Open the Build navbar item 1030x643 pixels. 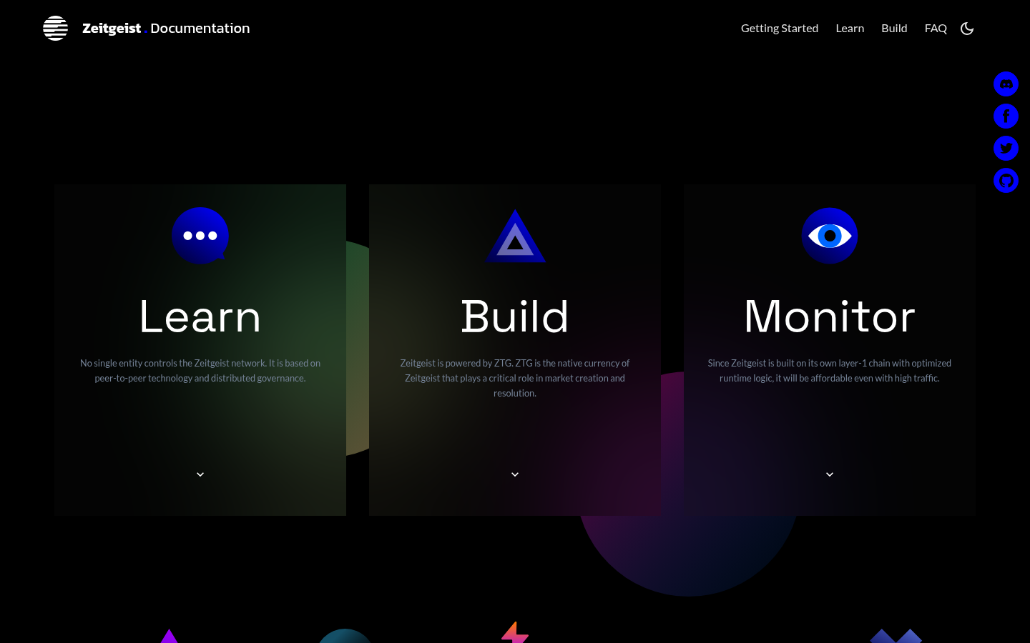click(894, 29)
